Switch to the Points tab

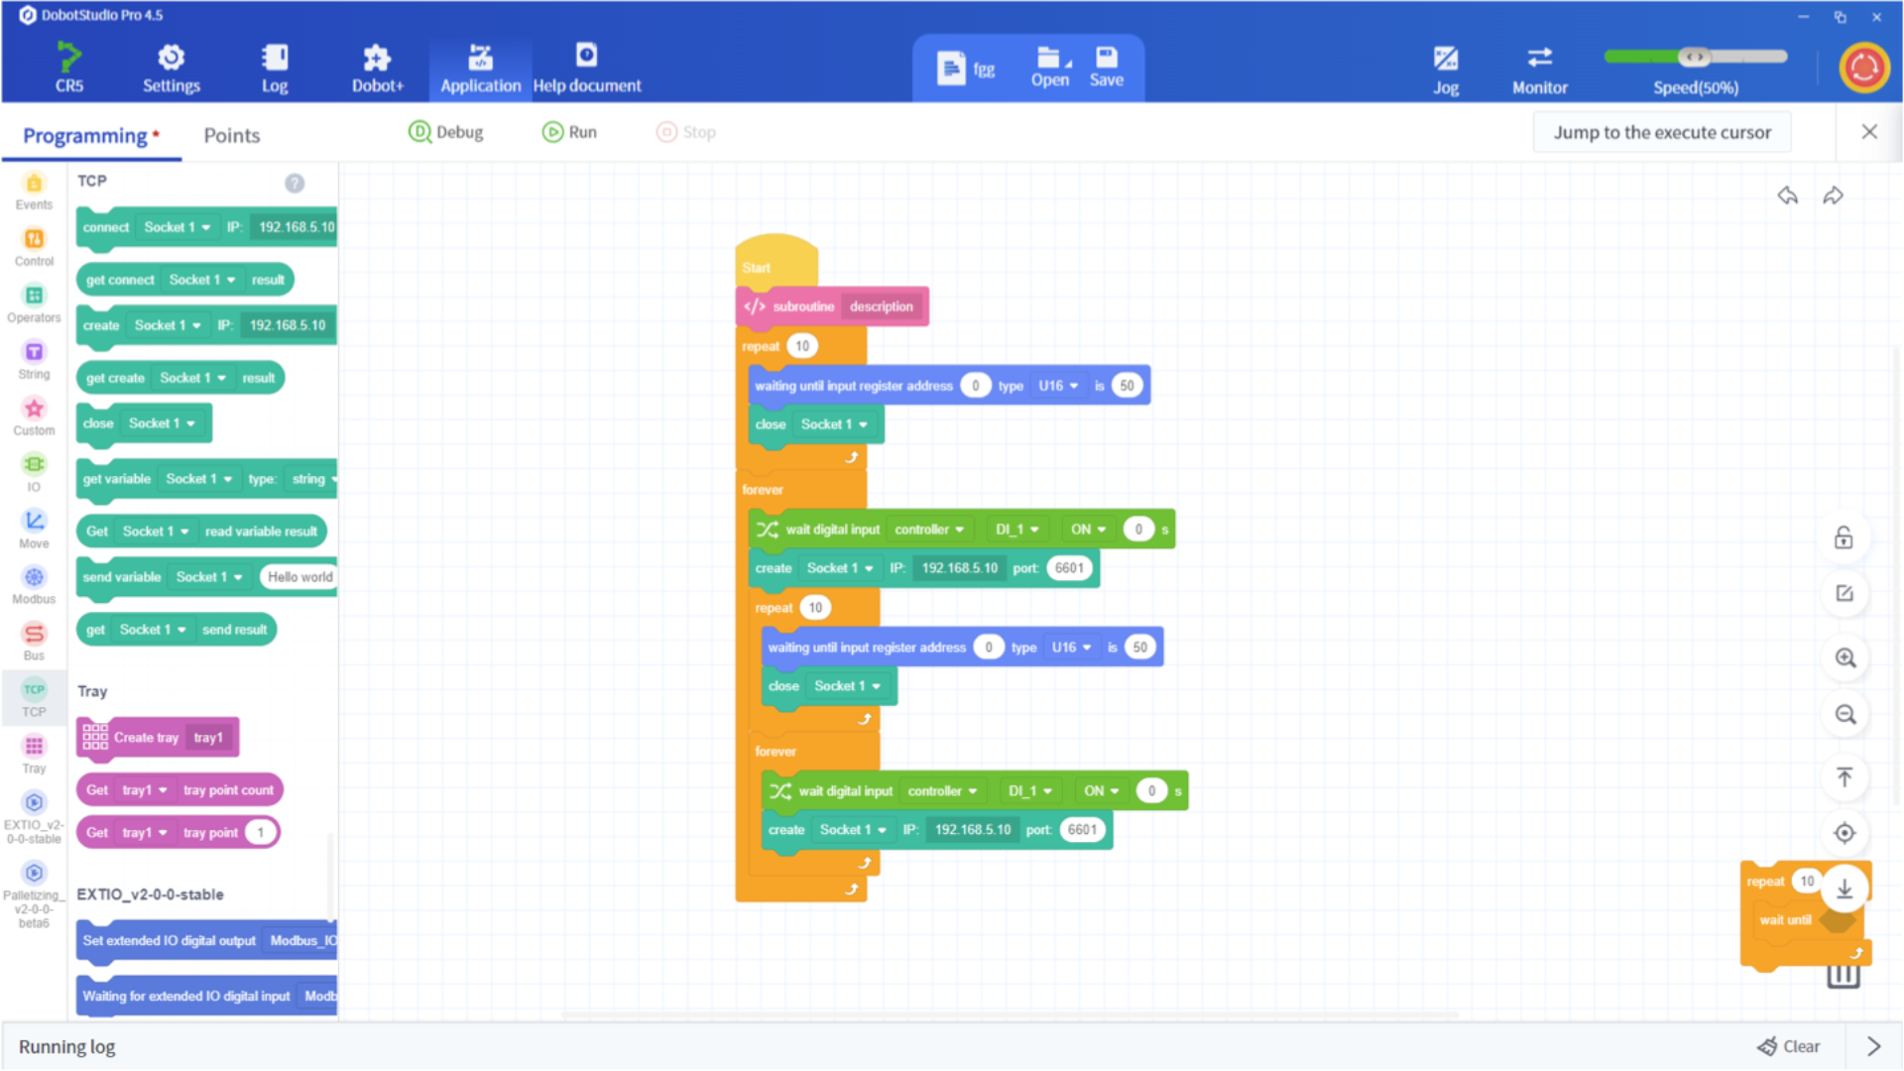click(231, 135)
